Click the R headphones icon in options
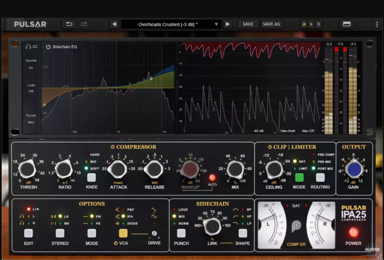 22,223
